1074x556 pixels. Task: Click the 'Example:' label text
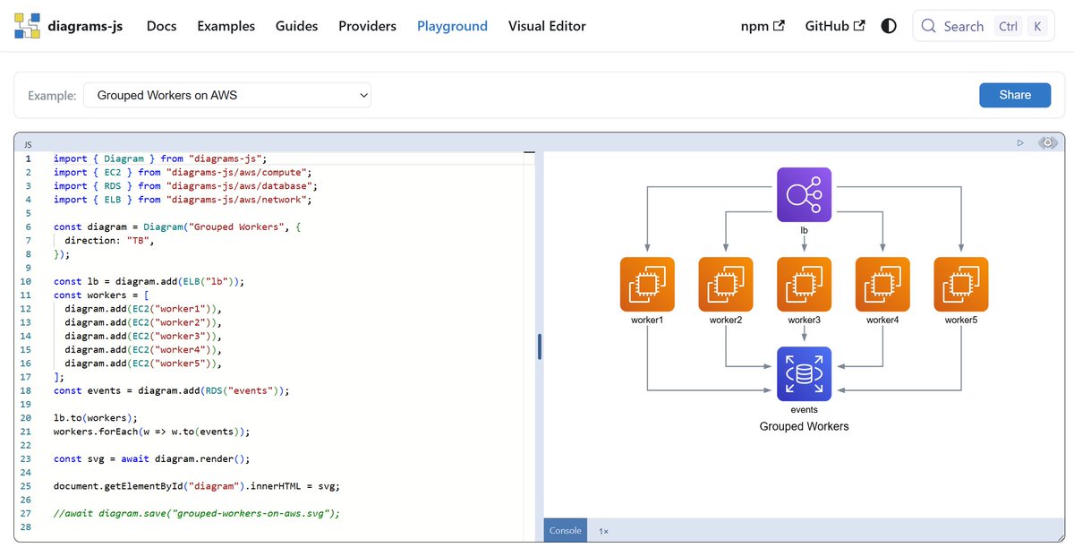(x=52, y=95)
